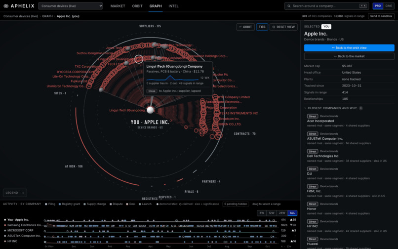Click the 12 WK sparkline in tooltip
The height and width of the screenshot is (249, 398).
pyautogui.click(x=172, y=78)
